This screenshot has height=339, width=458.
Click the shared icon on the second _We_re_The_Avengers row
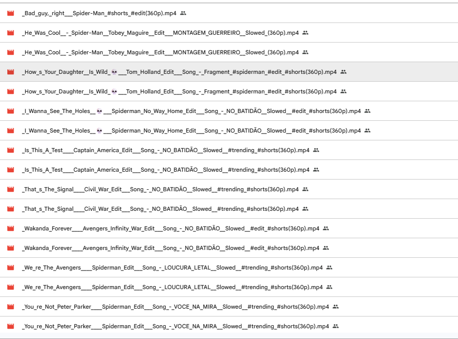(x=329, y=287)
